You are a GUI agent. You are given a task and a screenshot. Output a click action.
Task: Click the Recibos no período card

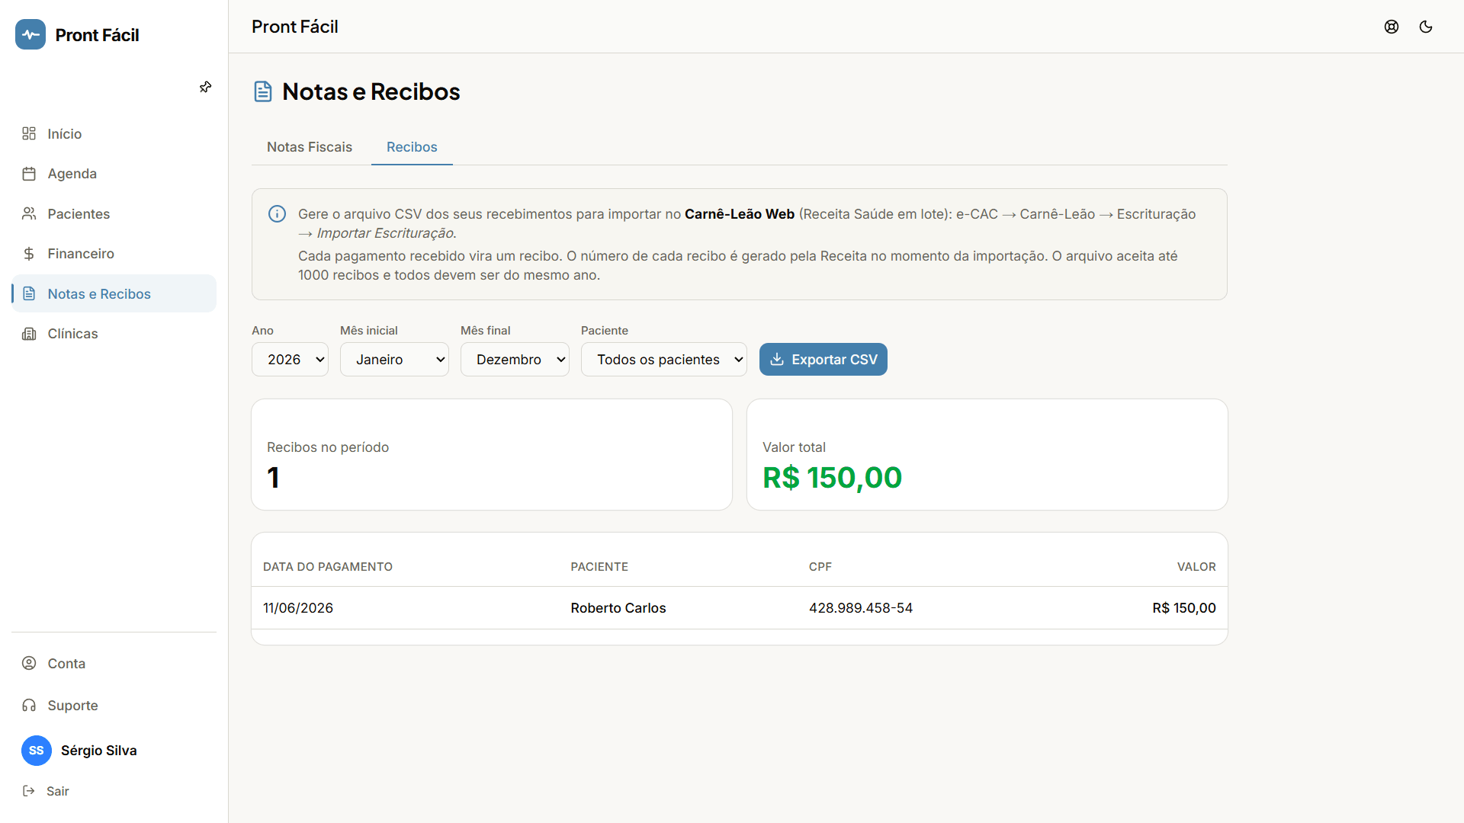point(492,455)
